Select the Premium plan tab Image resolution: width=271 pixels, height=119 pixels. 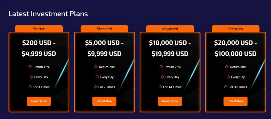236,29
